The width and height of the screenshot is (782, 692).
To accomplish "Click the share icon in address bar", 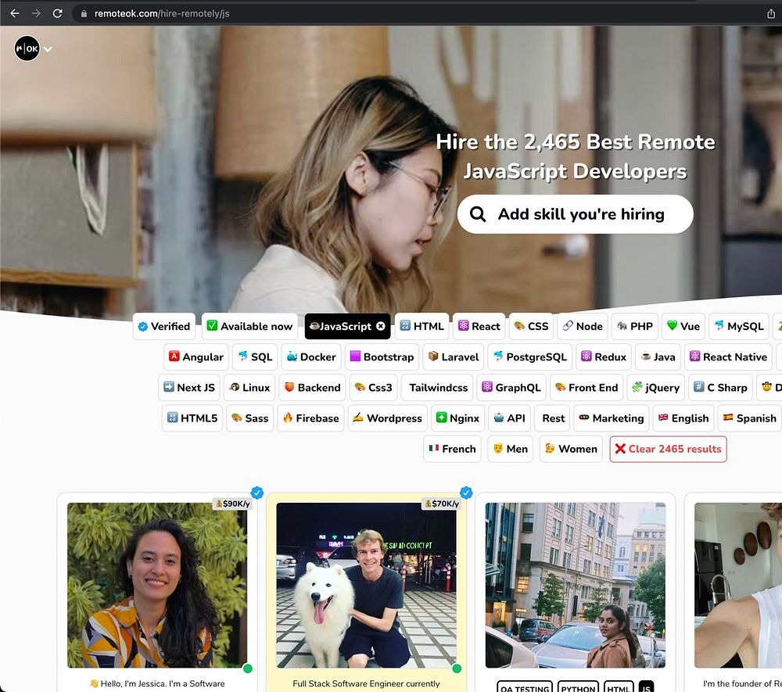I will [x=771, y=13].
